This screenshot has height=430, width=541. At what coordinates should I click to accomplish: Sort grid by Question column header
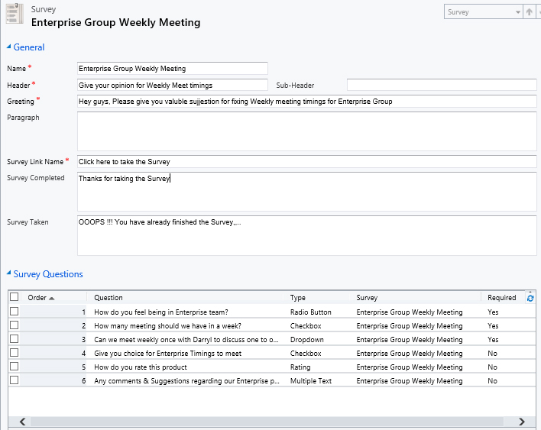pos(109,298)
